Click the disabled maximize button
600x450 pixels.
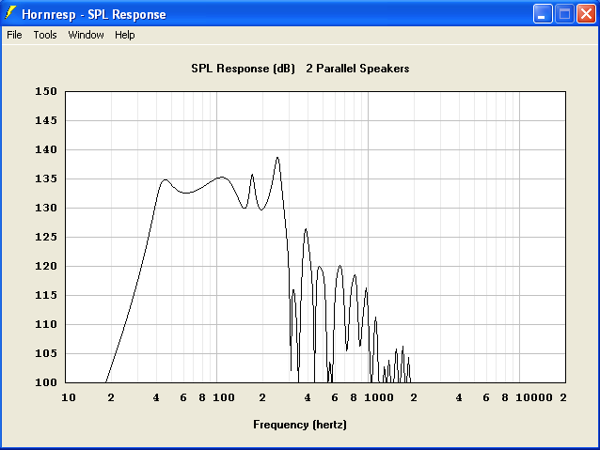pyautogui.click(x=564, y=14)
